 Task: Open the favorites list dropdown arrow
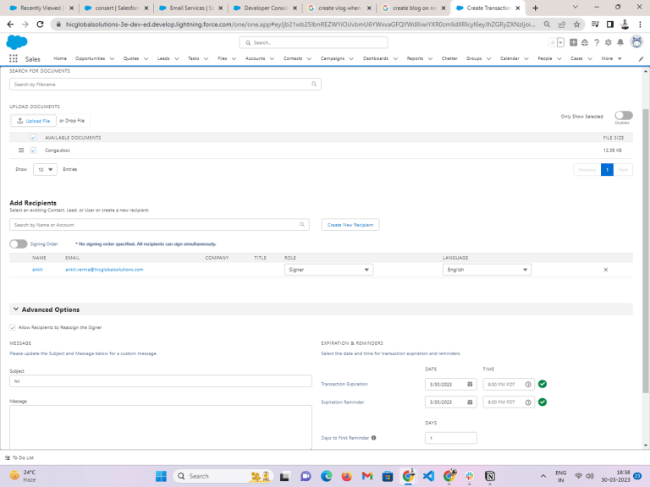coord(560,42)
